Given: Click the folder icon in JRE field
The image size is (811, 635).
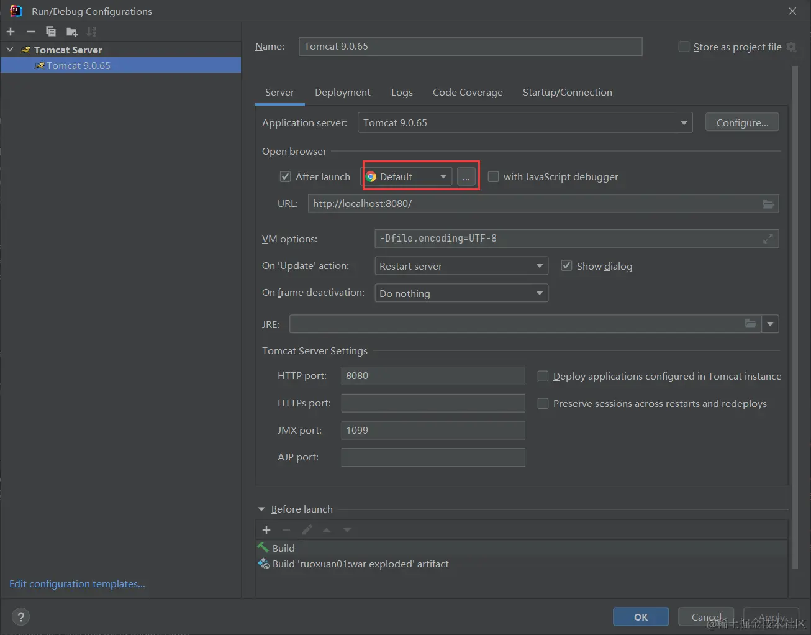Looking at the screenshot, I should 751,324.
